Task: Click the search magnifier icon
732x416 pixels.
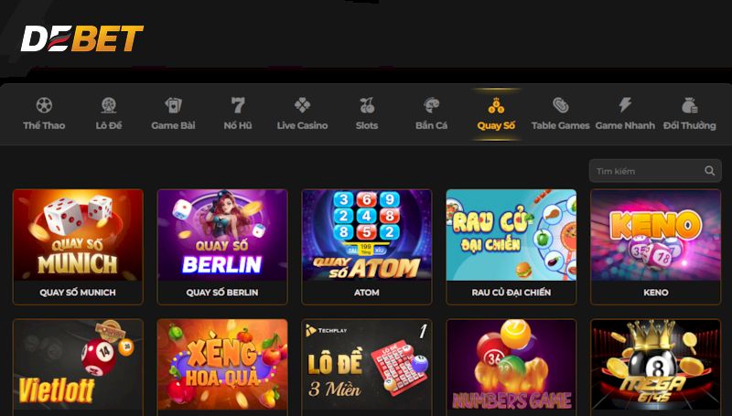Action: (710, 171)
